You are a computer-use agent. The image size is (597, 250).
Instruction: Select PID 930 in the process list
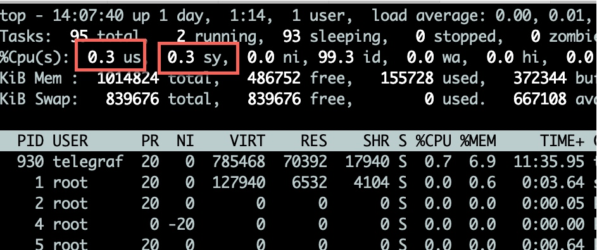(31, 162)
